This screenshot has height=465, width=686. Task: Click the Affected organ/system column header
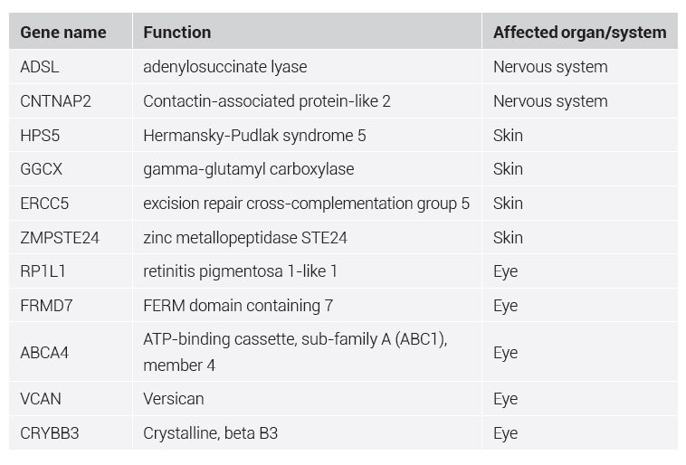(579, 33)
